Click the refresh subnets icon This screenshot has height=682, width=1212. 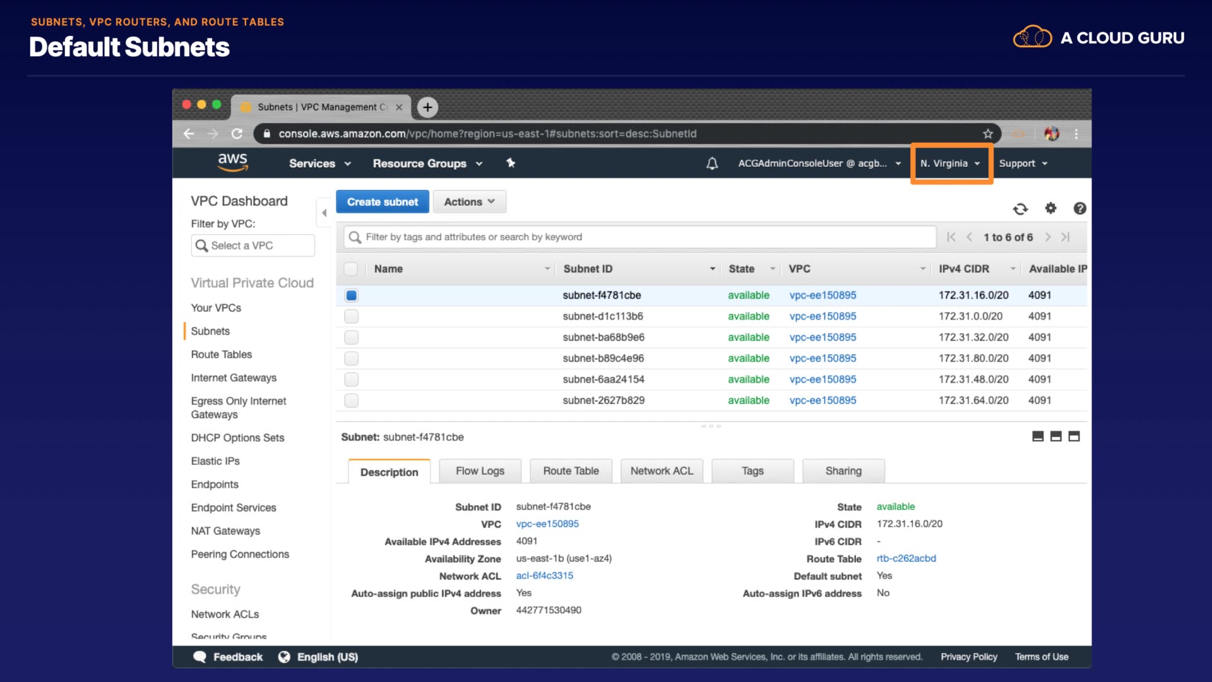(x=1020, y=208)
